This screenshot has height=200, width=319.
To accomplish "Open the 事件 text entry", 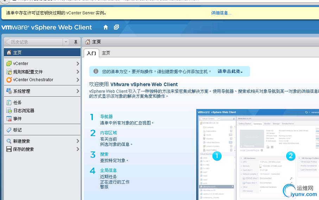I will 17,119.
